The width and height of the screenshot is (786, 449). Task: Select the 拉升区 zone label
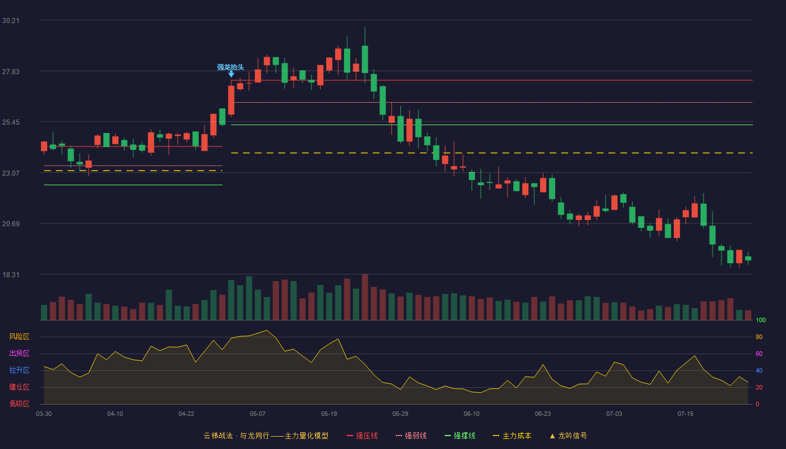click(x=19, y=370)
